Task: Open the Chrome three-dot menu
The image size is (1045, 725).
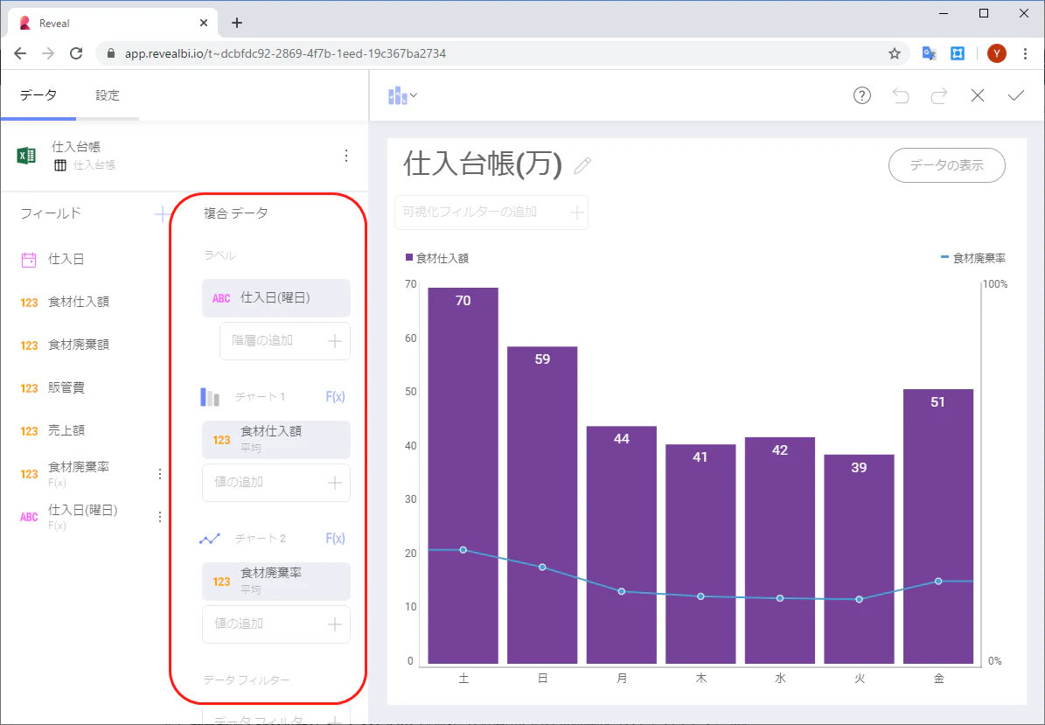Action: click(1025, 53)
